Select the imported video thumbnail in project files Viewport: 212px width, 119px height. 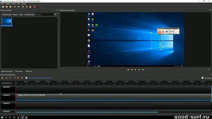(x=7, y=22)
